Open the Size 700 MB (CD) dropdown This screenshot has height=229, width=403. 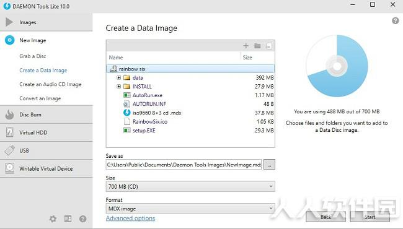coord(190,186)
